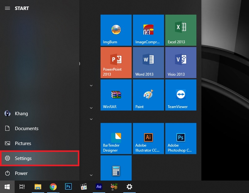Open the Calculator tile
The width and height of the screenshot is (249, 193).
point(116,168)
